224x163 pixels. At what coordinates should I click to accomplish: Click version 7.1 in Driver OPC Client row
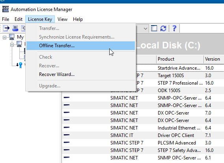[208, 135]
